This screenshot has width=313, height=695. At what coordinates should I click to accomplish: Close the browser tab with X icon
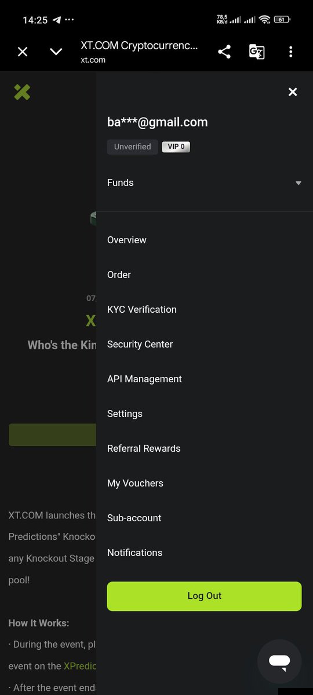tap(23, 52)
